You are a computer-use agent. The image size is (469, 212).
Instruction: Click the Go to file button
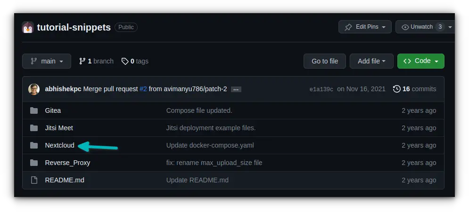point(325,61)
